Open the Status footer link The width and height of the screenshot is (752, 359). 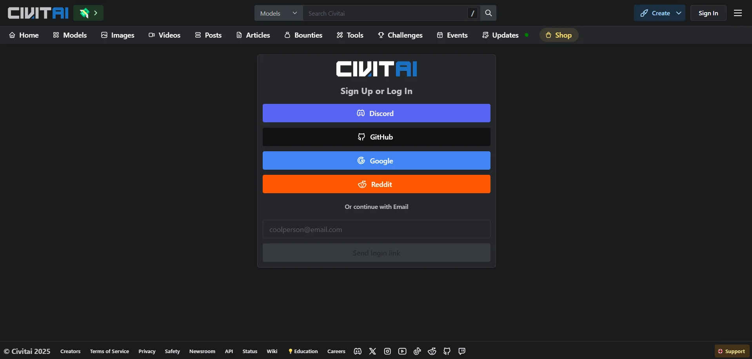pyautogui.click(x=250, y=351)
